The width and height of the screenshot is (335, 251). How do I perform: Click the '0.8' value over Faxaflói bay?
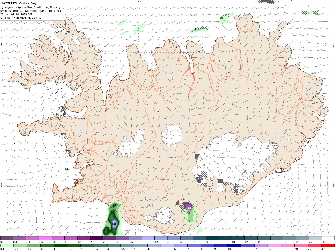tap(66, 169)
